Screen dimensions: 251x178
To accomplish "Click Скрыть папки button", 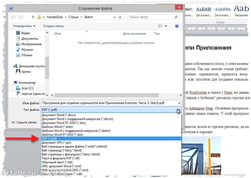I will point(24,122).
